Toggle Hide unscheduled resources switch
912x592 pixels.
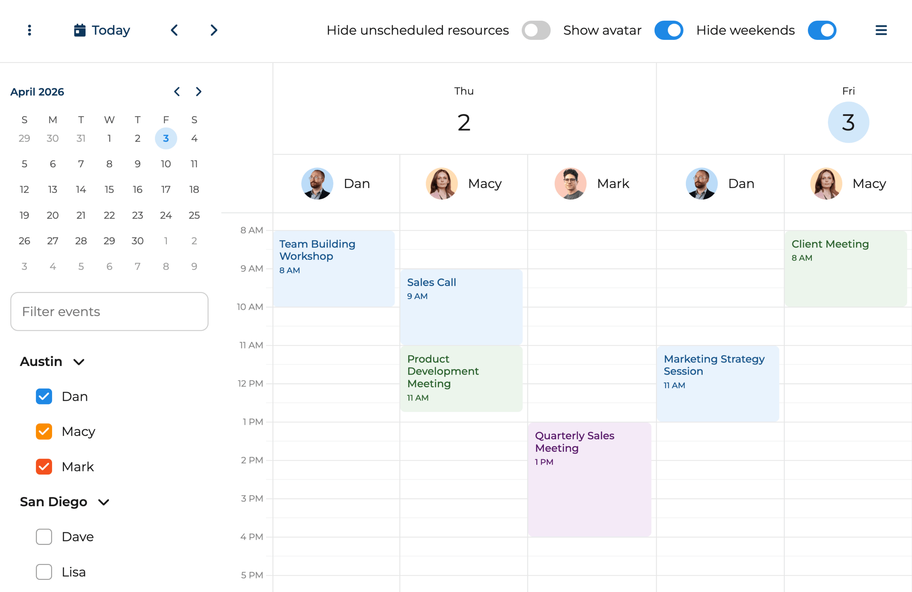pos(536,30)
